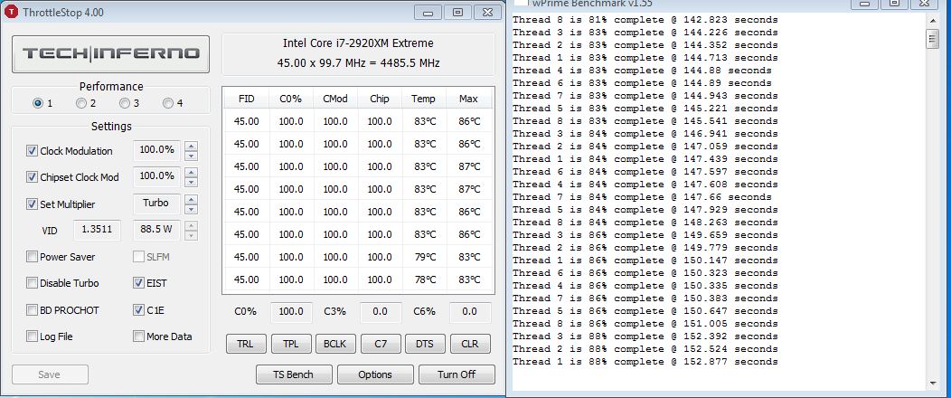
Task: Enable the Disable Turbo checkbox
Action: pos(32,283)
